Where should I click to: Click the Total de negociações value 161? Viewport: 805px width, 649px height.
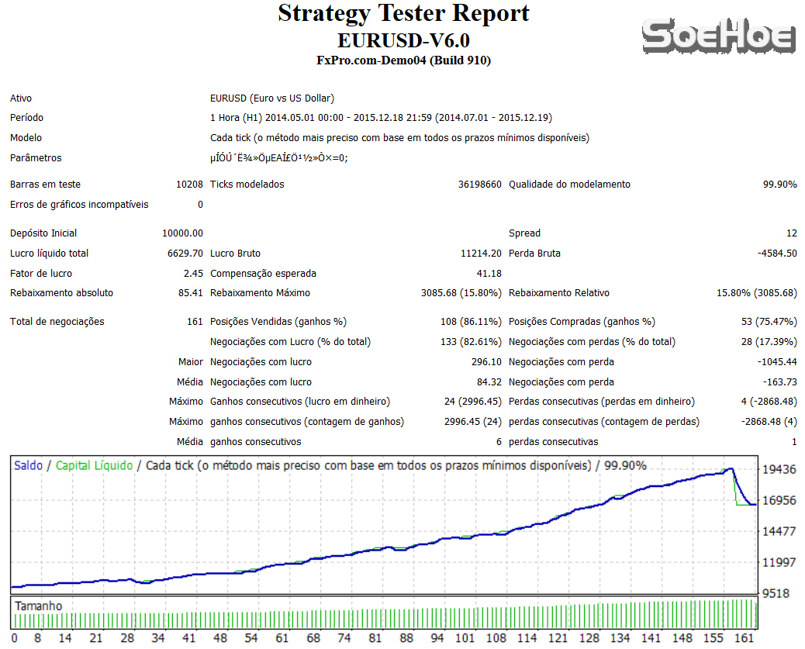pyautogui.click(x=195, y=321)
